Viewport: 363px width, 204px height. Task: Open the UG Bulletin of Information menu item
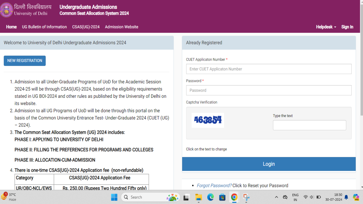[x=45, y=27]
